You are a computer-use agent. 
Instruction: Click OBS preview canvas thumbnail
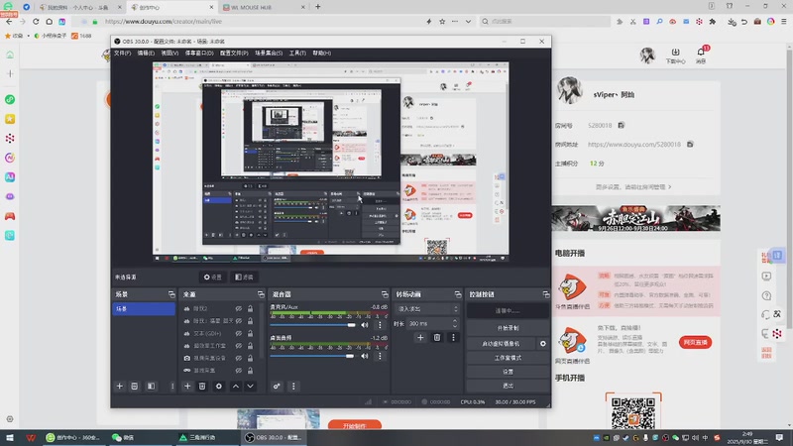[x=331, y=162]
